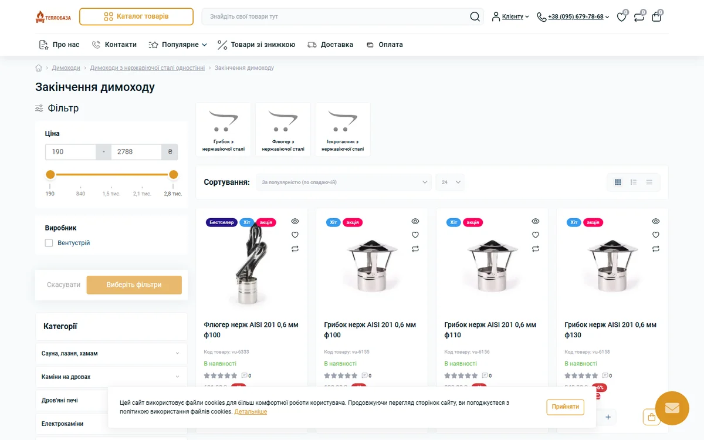704x440 pixels.
Task: Open the Каталог товарів button
Action: [136, 16]
